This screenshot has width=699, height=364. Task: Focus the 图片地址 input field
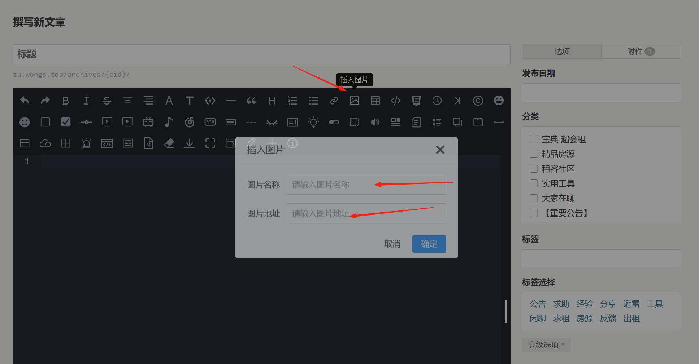tap(366, 213)
